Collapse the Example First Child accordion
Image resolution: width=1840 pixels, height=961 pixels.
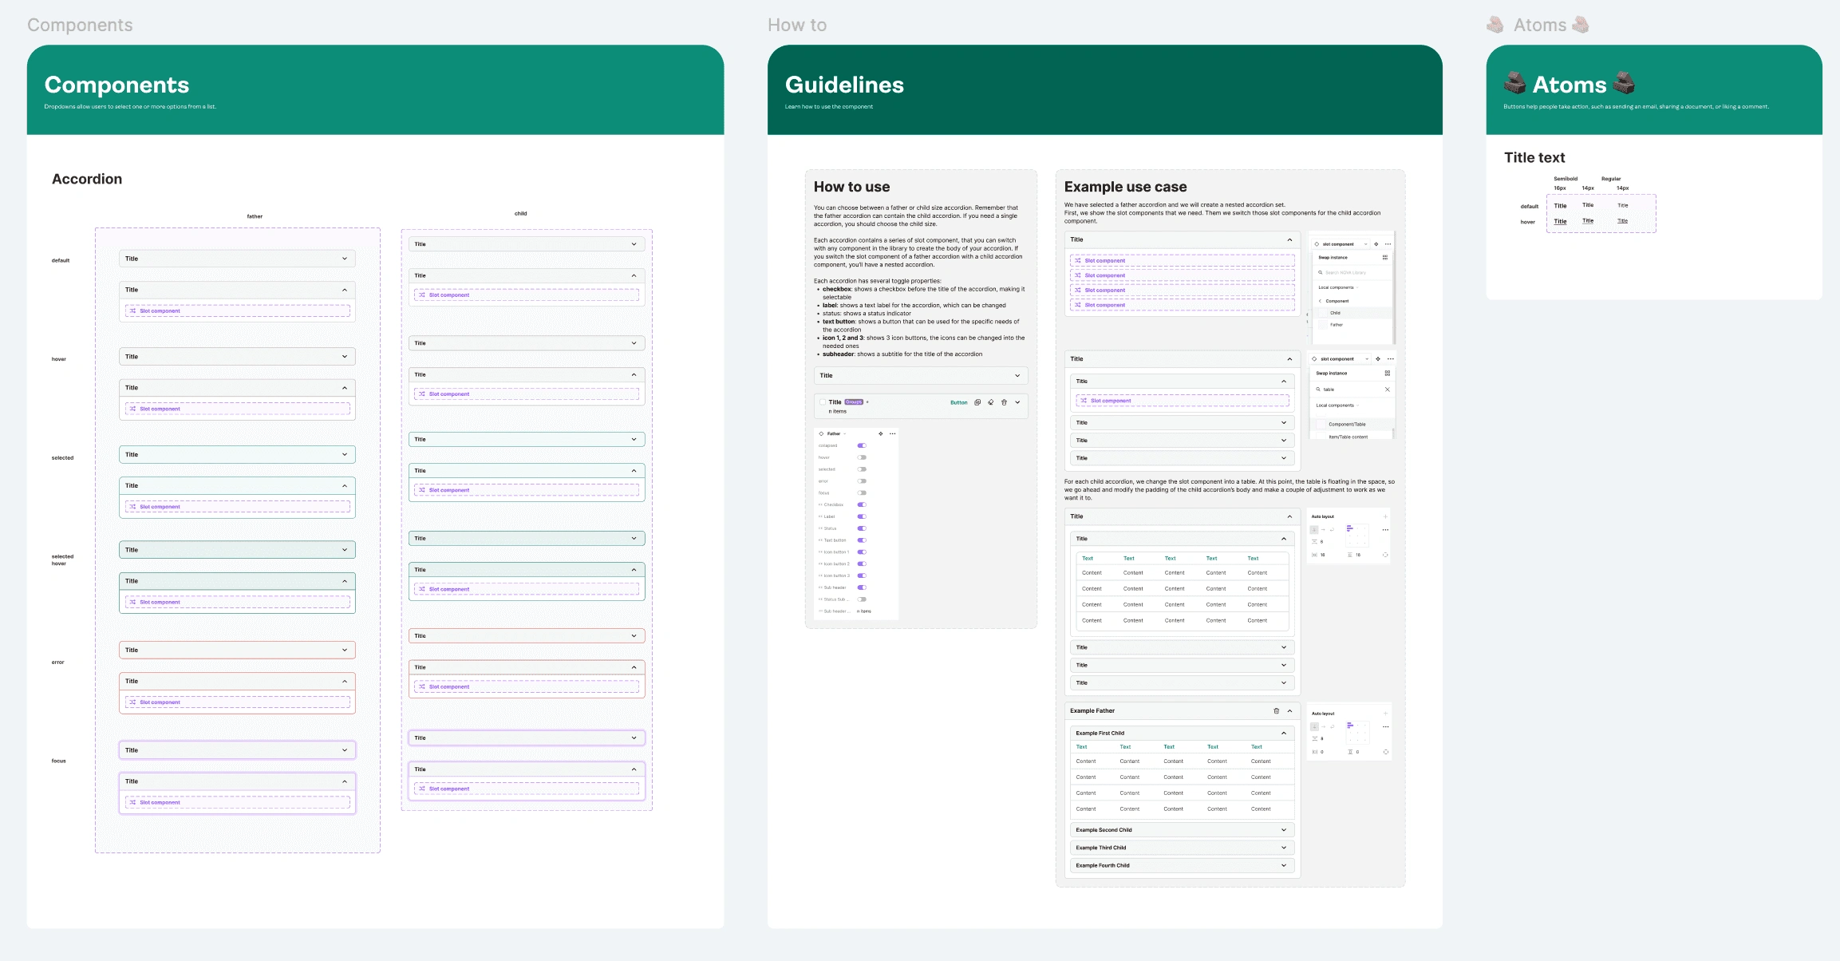pos(1283,733)
